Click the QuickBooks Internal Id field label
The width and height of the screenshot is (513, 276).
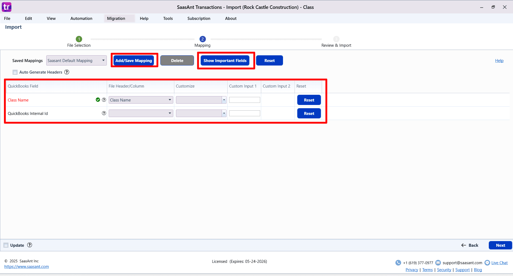click(28, 113)
